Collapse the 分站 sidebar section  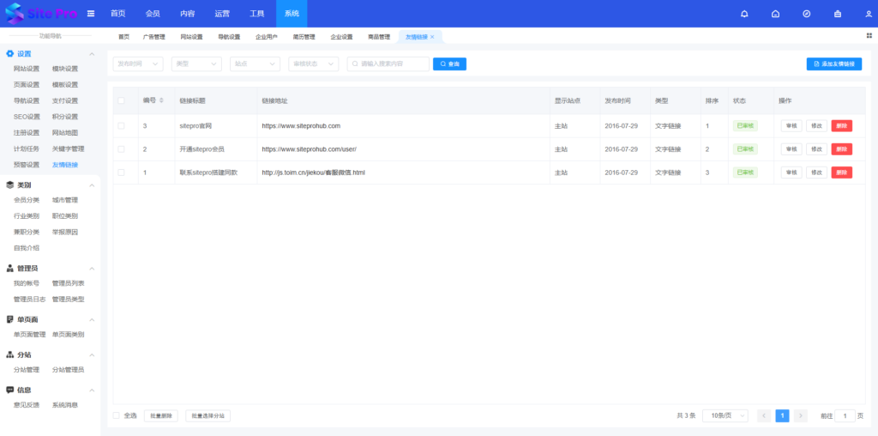tap(93, 354)
